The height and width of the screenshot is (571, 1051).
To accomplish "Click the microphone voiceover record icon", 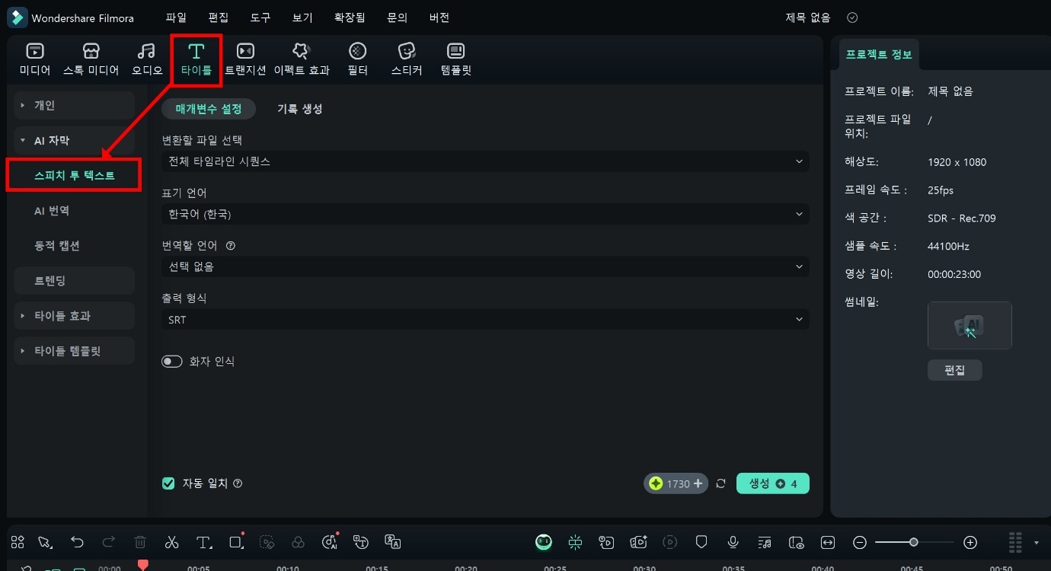I will [733, 542].
